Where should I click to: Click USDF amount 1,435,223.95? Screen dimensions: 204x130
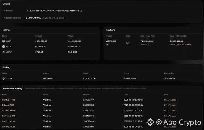(41, 41)
